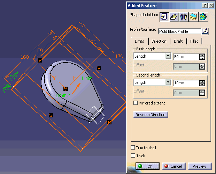The image size is (216, 174).
Task: Open the Second length type dropdown
Action: [168, 82]
